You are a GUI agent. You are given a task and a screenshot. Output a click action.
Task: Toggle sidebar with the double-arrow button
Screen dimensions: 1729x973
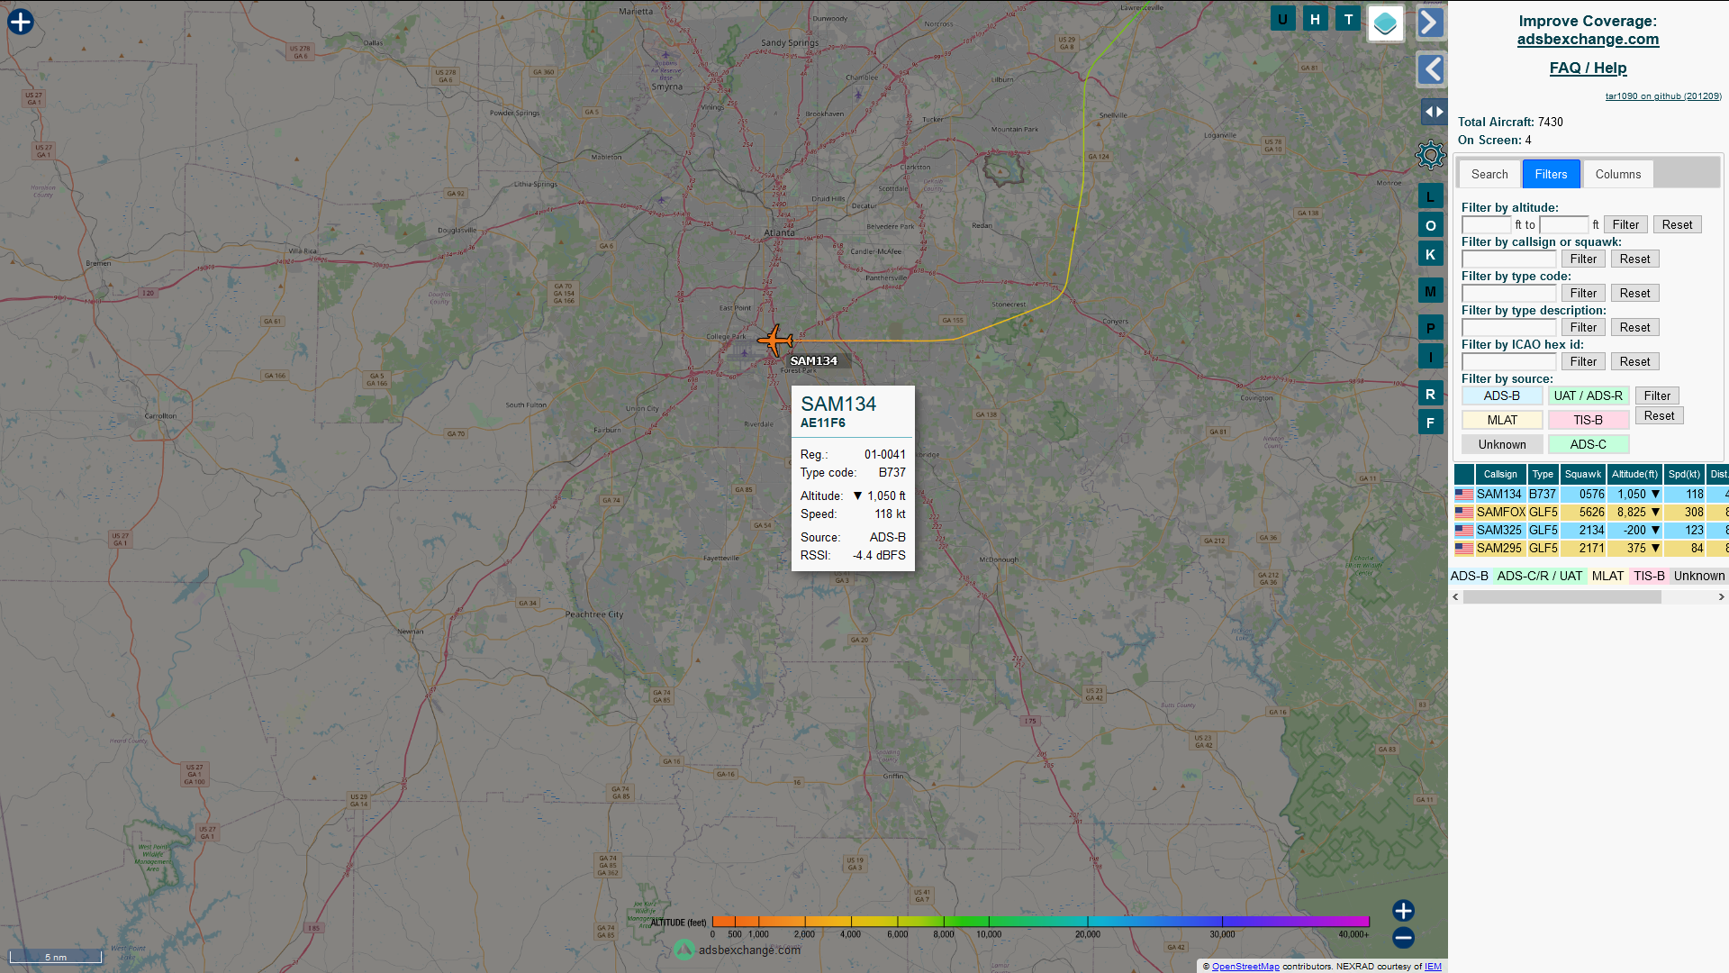(x=1434, y=112)
